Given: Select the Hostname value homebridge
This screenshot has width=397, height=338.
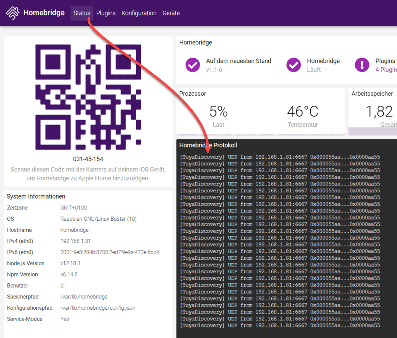Looking at the screenshot, I should [74, 230].
